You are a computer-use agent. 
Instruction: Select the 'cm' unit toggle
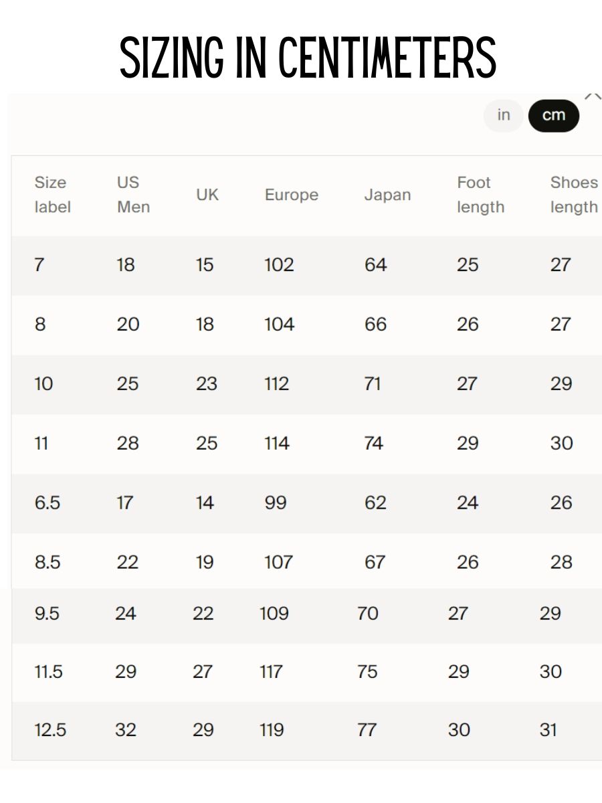click(554, 115)
